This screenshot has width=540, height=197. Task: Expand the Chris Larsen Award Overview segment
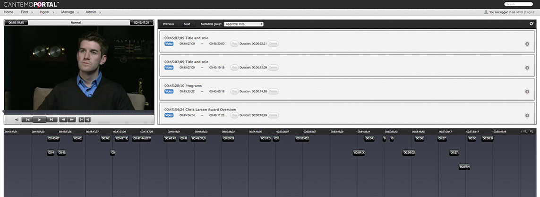point(527,115)
